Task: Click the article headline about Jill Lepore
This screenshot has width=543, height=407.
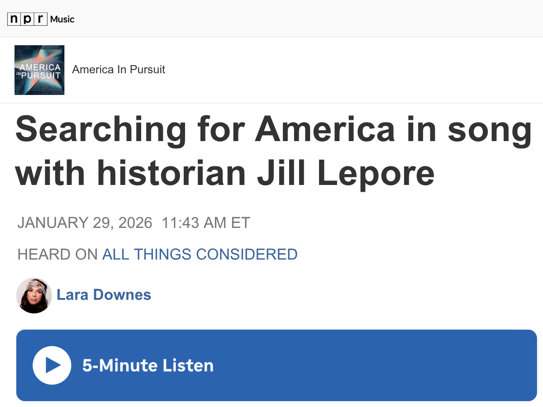Action: (273, 152)
